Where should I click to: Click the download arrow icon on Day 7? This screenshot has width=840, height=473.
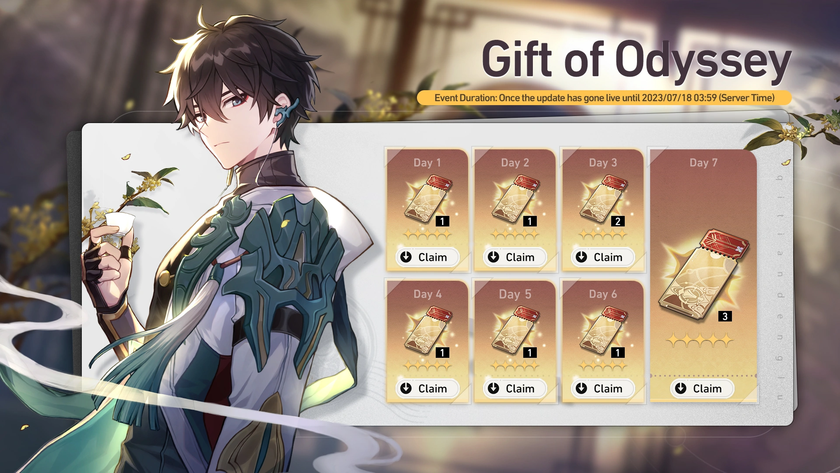coord(681,388)
